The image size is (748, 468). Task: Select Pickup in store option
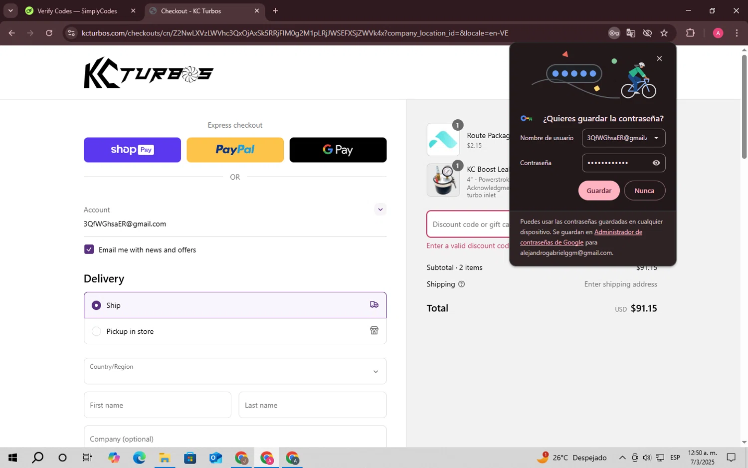tap(235, 331)
